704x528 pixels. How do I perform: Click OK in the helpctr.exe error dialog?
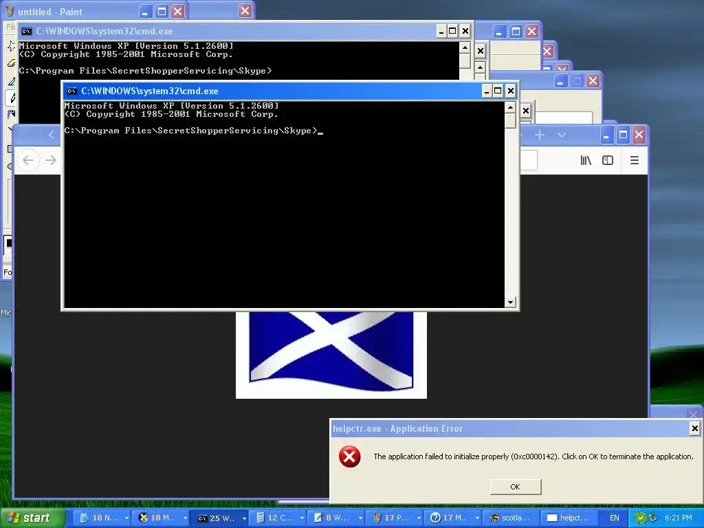pos(516,487)
